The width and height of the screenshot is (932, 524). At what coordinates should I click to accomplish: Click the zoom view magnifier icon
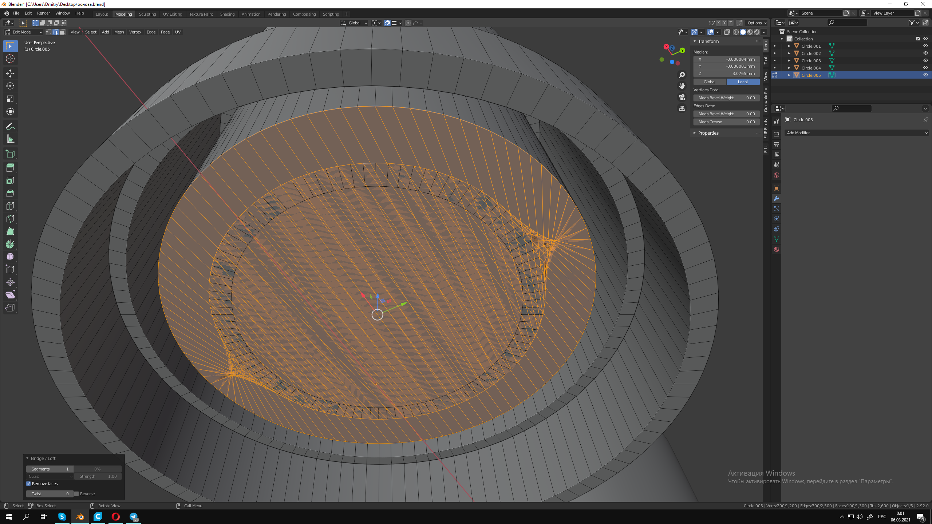[x=682, y=75]
